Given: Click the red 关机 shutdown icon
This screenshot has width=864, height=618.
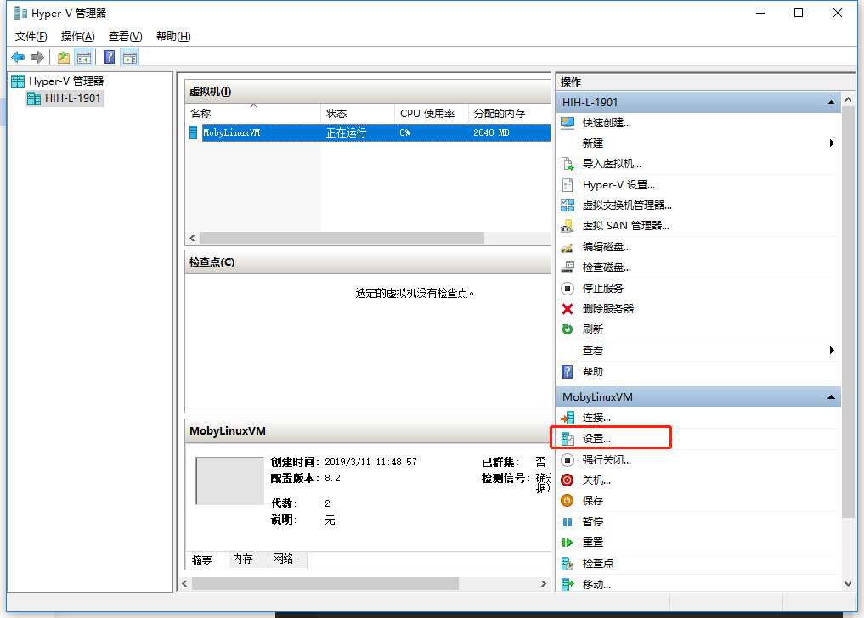Looking at the screenshot, I should pos(568,480).
